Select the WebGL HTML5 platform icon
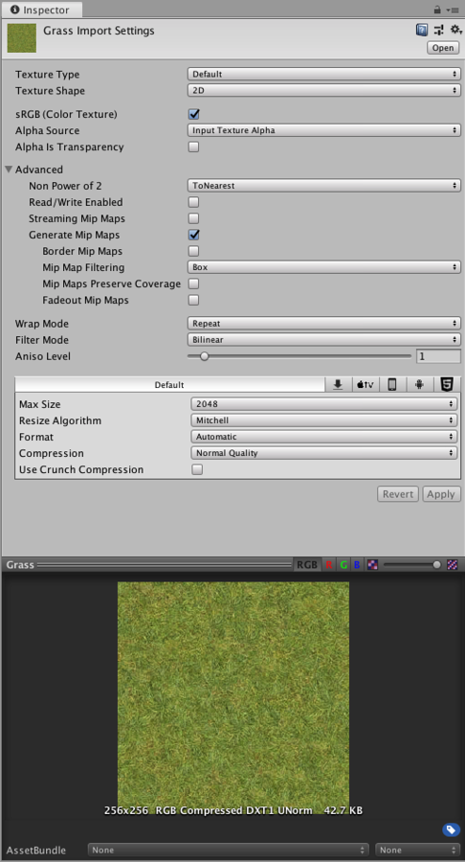 point(447,384)
